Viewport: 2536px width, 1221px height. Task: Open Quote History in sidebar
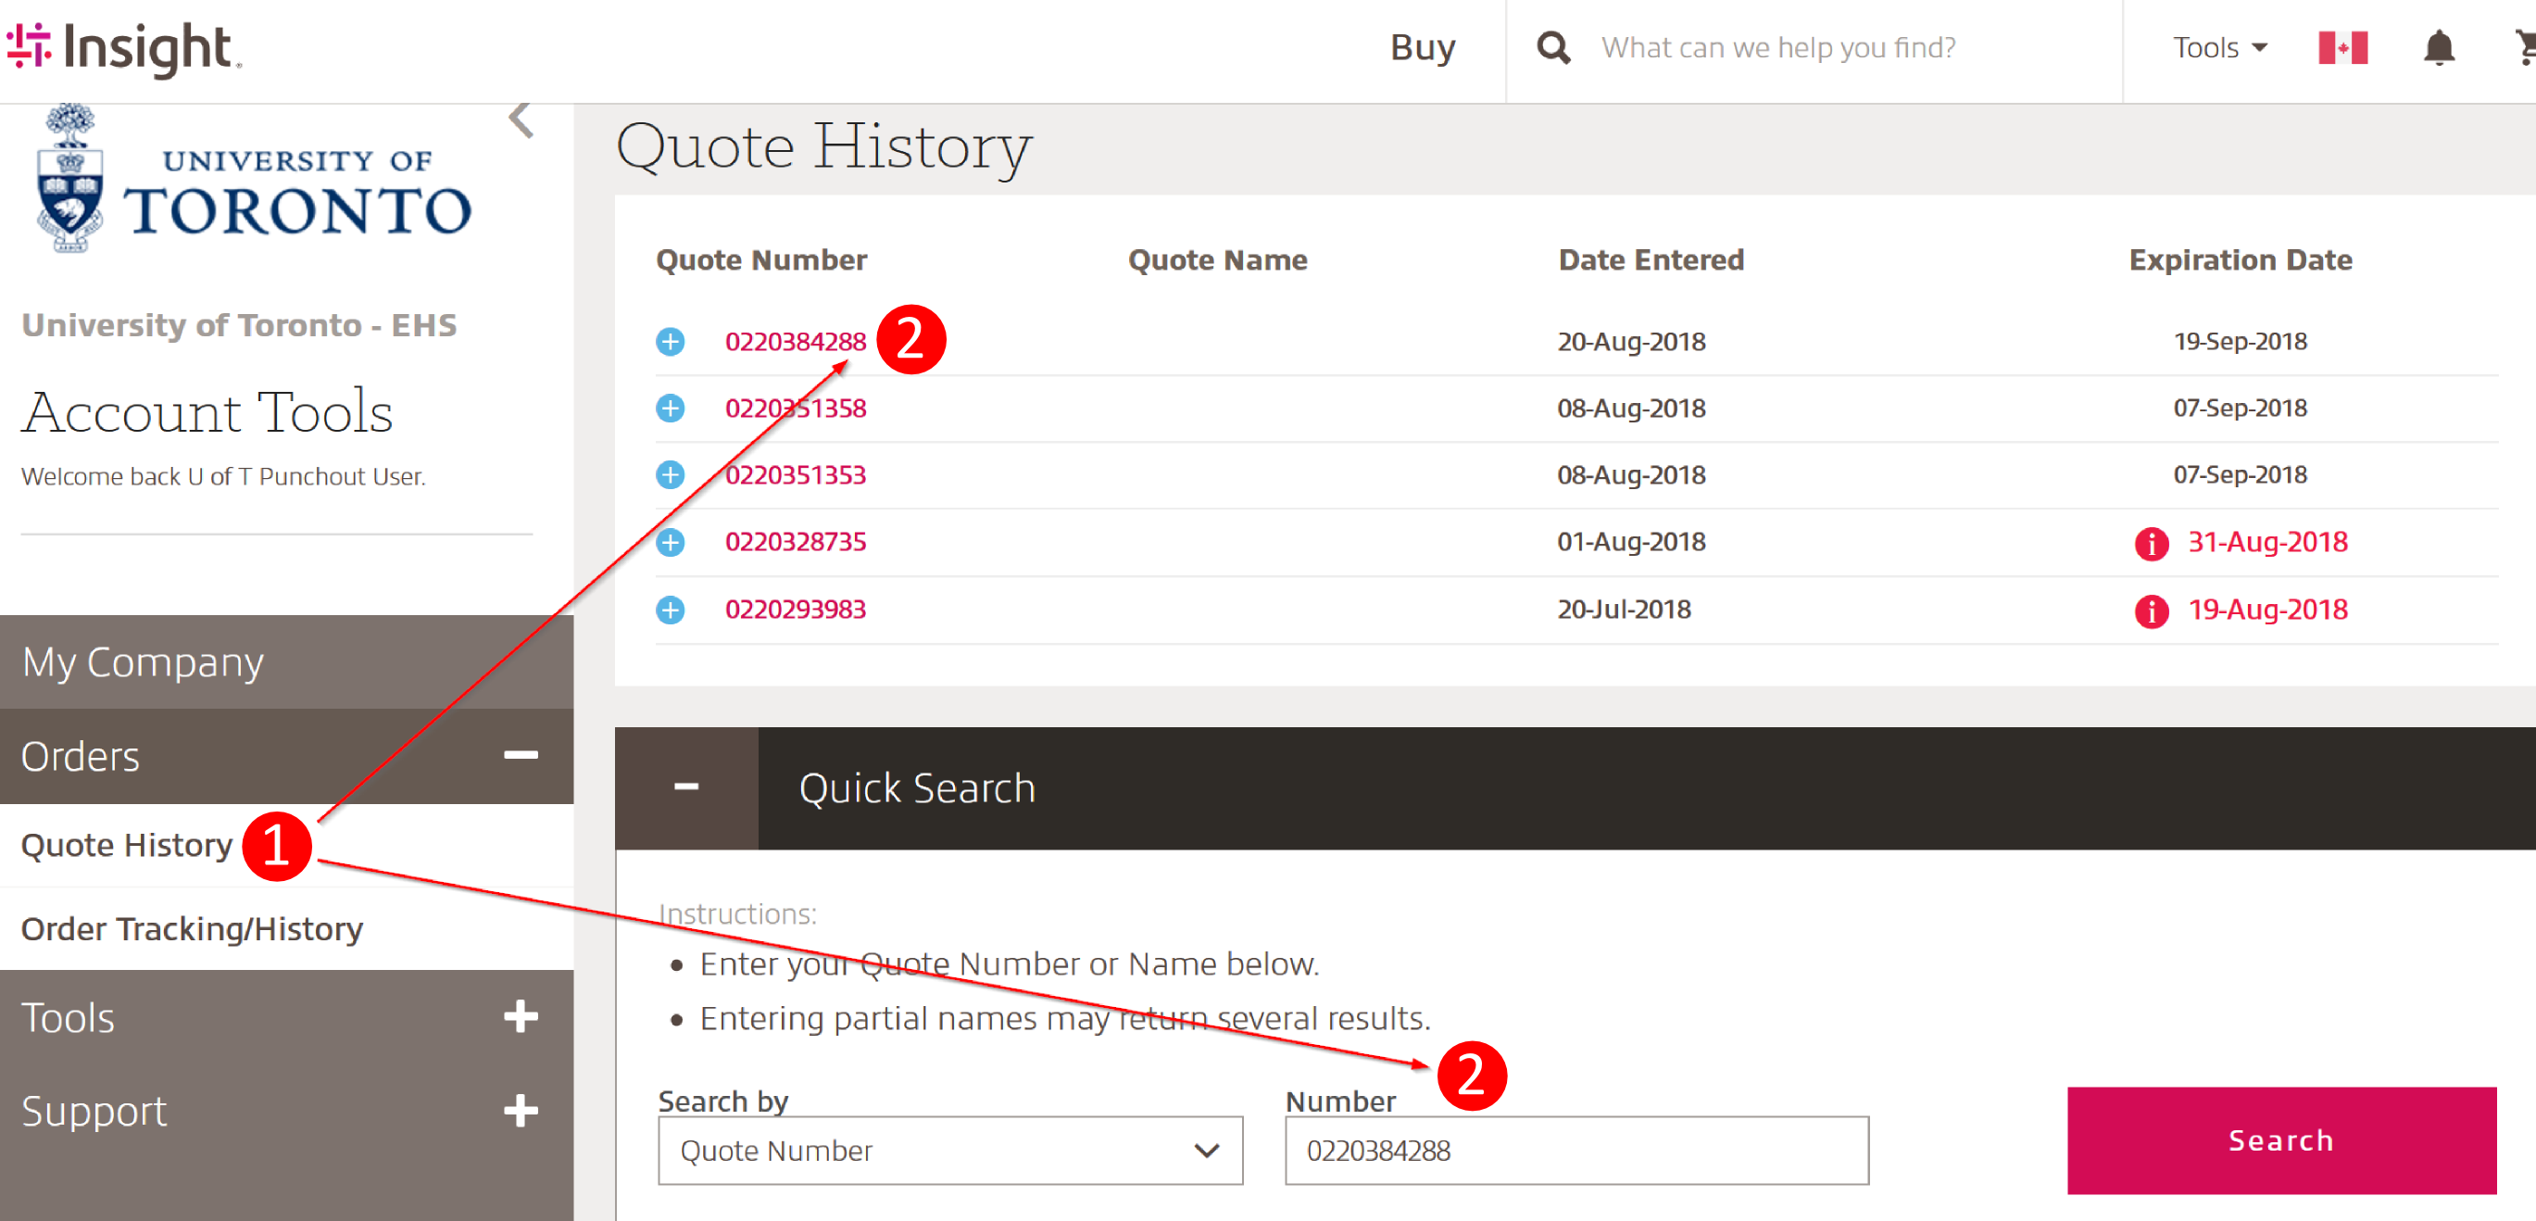(x=126, y=845)
